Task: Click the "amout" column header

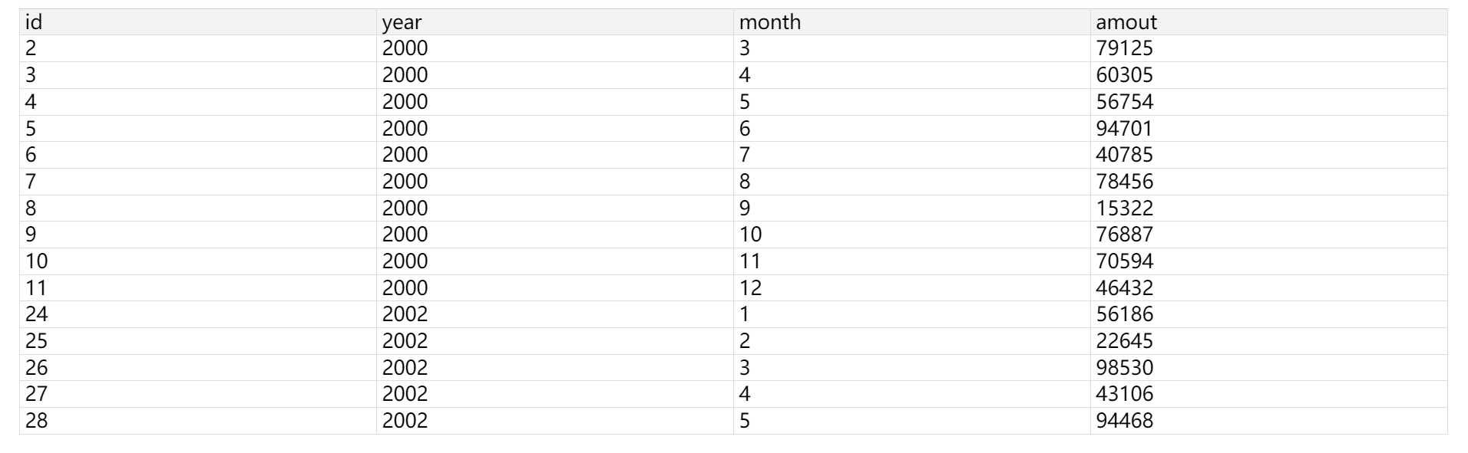Action: coord(1126,22)
